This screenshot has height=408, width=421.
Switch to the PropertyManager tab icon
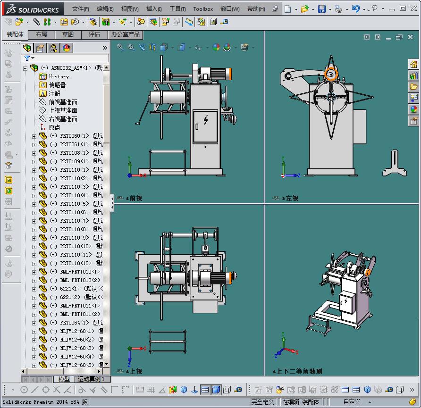pos(40,48)
